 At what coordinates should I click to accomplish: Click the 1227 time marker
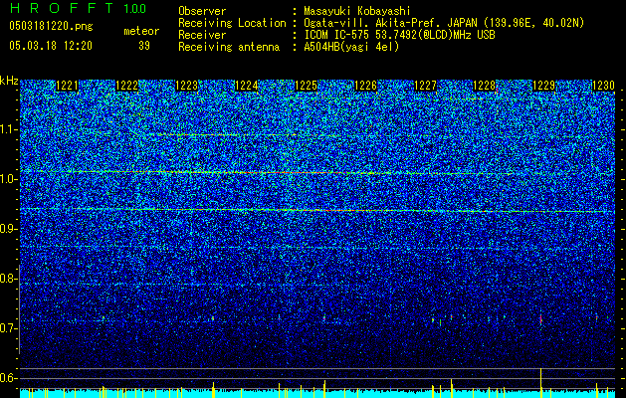[425, 86]
